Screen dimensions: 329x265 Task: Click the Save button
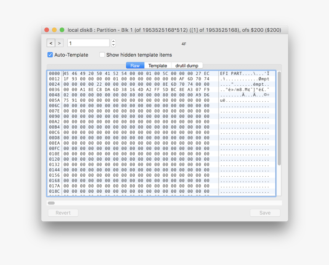(265, 213)
